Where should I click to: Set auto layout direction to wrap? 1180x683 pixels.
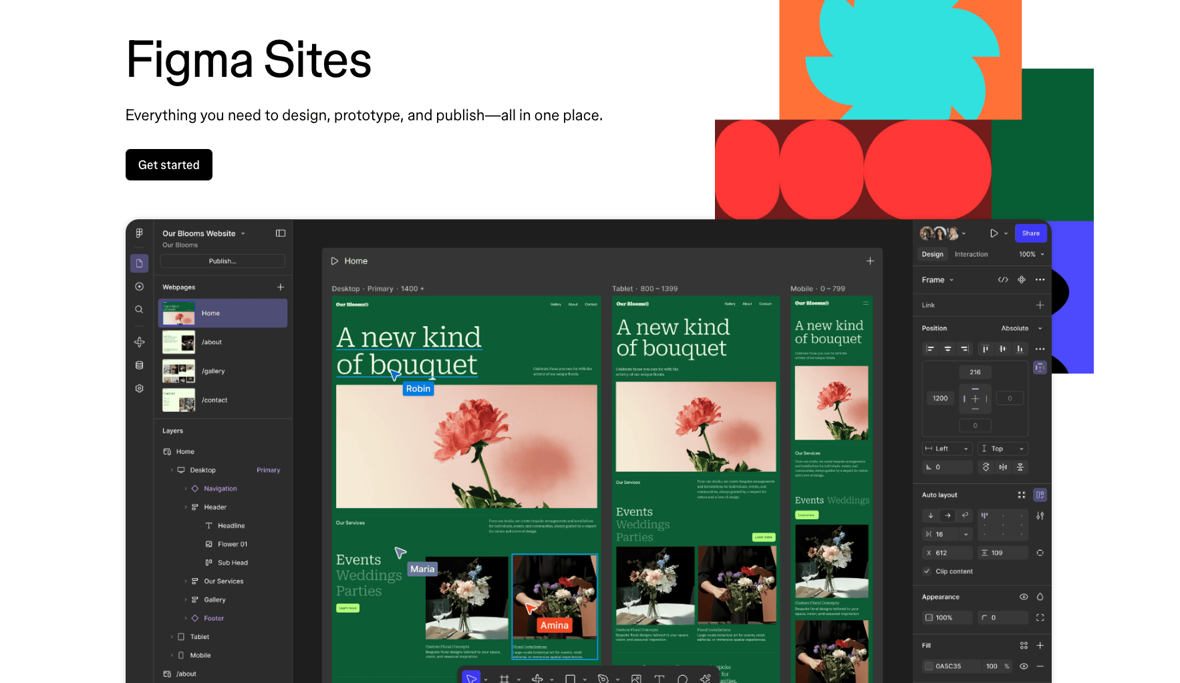click(x=965, y=515)
